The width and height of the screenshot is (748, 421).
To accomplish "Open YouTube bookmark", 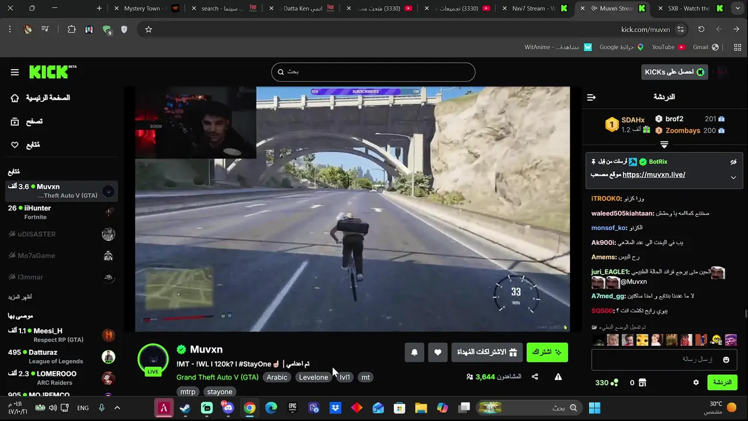I will 669,47.
